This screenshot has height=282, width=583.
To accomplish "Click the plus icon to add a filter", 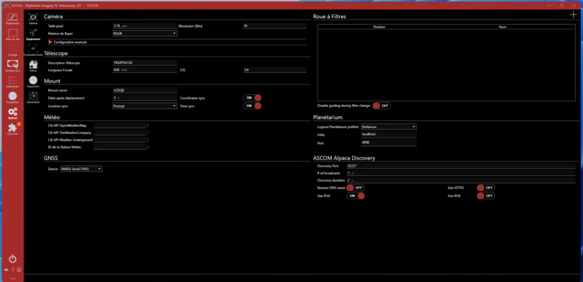I will click(x=573, y=15).
